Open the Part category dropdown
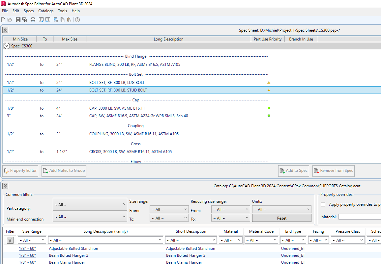The image size is (381, 264). [x=90, y=204]
